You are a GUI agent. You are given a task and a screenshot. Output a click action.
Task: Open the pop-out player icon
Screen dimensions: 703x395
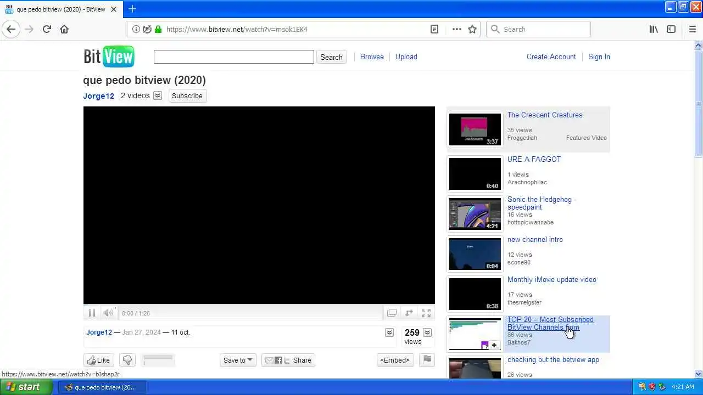tap(392, 313)
